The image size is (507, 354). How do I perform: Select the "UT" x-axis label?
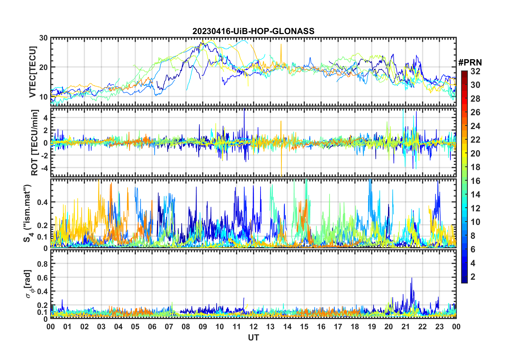tap(253, 337)
